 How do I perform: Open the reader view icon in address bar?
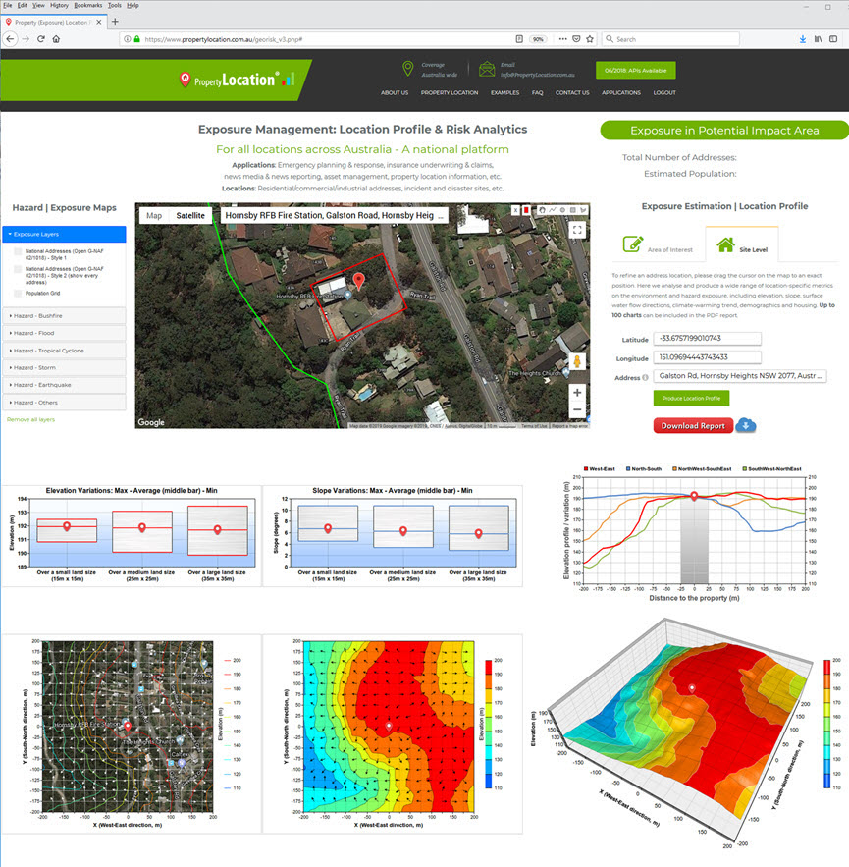(x=519, y=39)
